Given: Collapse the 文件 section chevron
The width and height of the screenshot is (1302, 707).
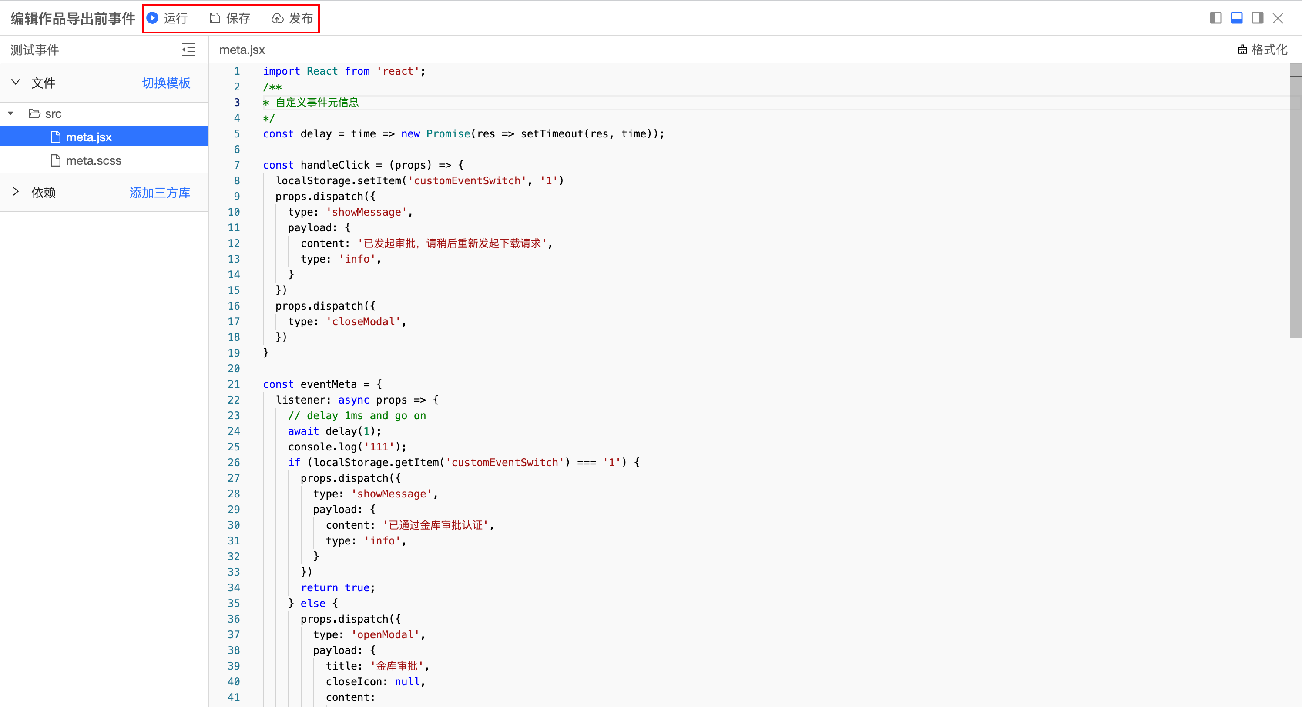Looking at the screenshot, I should coord(16,82).
